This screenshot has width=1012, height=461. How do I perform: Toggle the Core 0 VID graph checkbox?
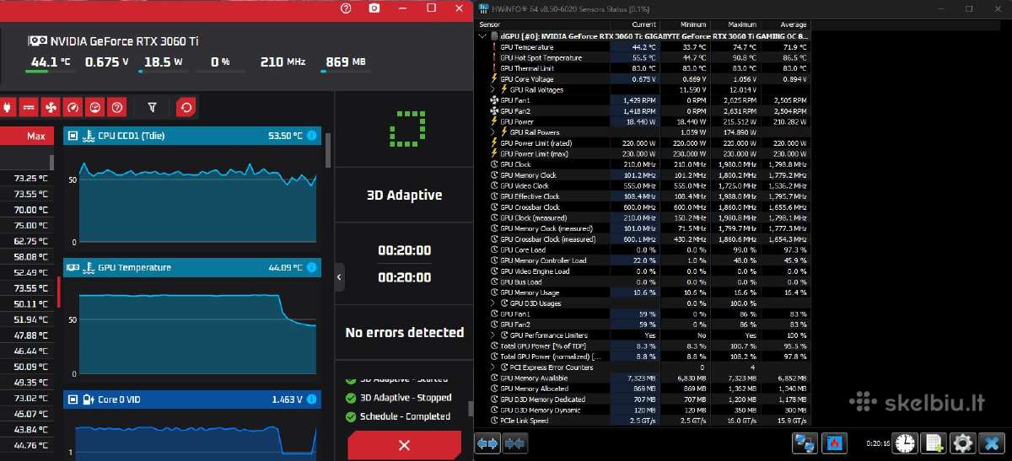point(73,399)
